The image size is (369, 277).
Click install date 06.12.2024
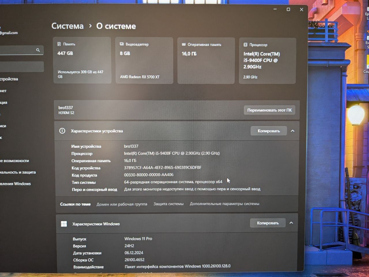(134, 253)
